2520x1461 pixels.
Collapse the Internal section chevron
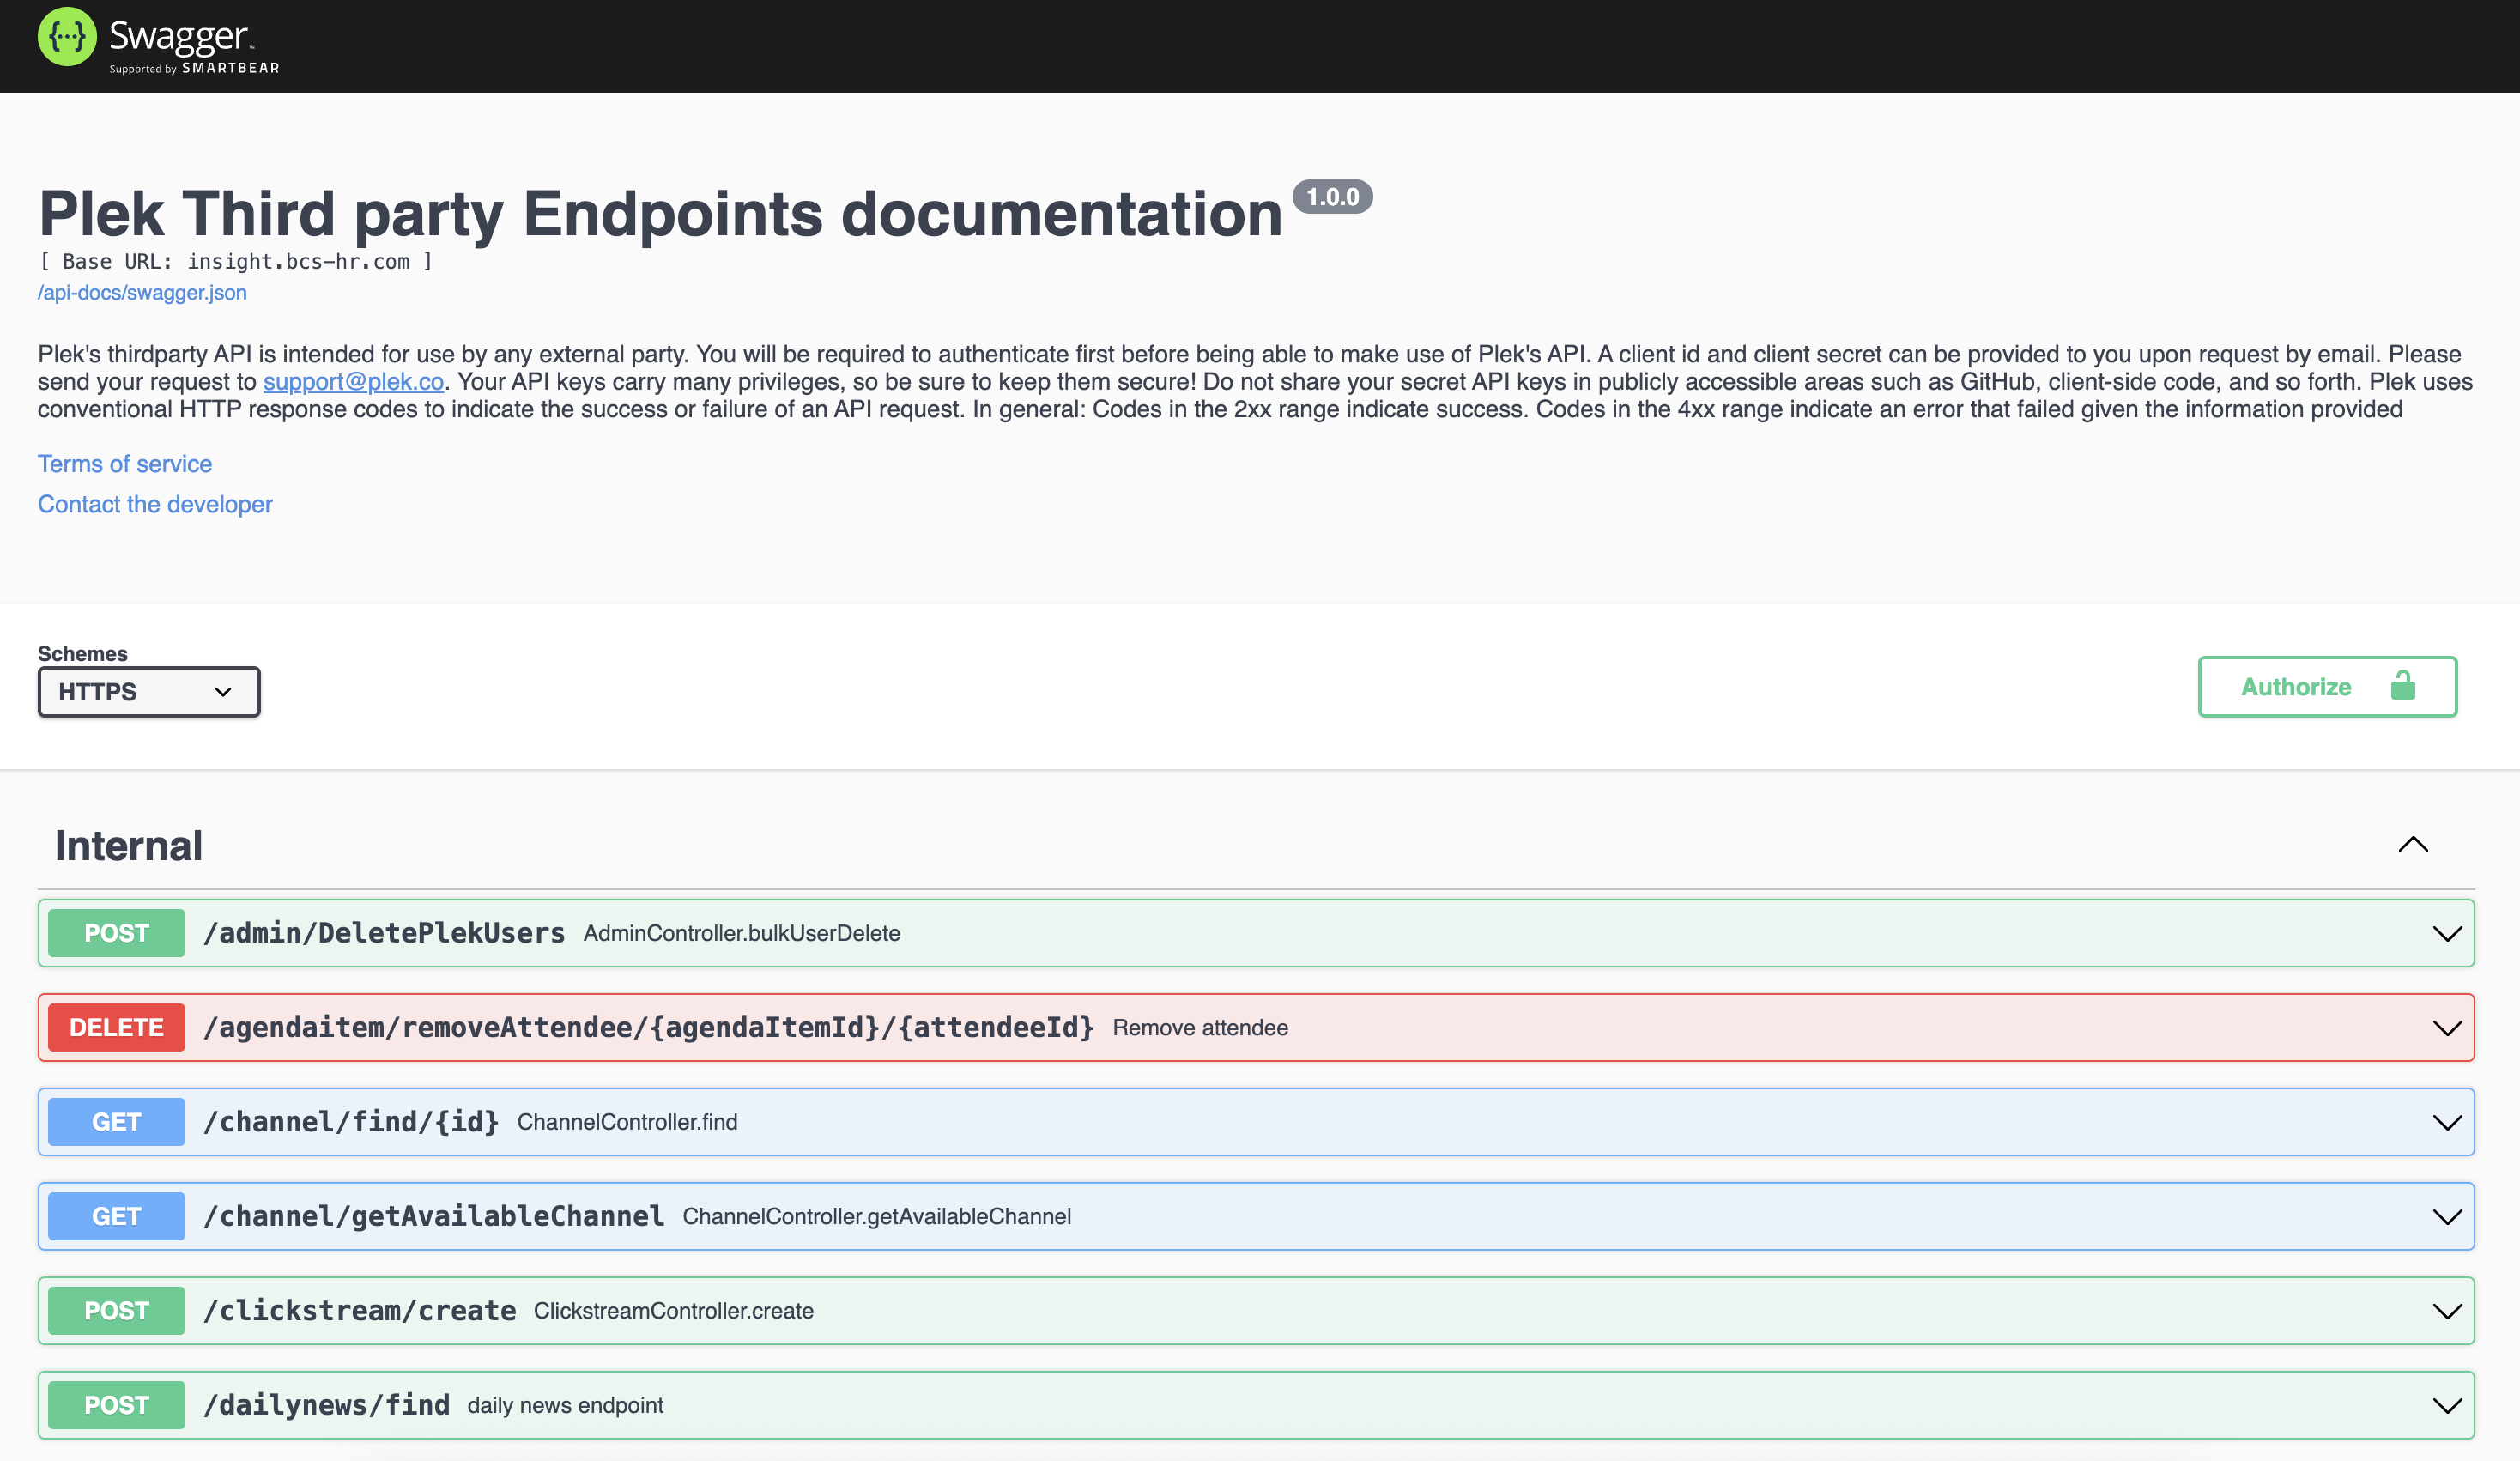click(2413, 845)
